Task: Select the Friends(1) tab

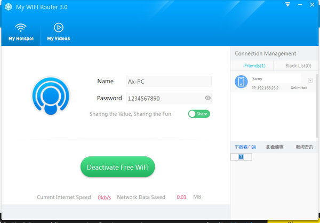Action: [x=255, y=66]
